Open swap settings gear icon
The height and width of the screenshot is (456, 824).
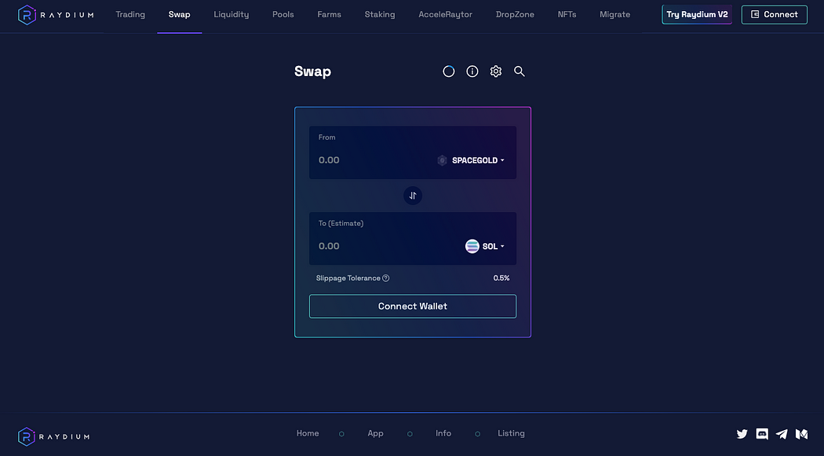coord(495,71)
